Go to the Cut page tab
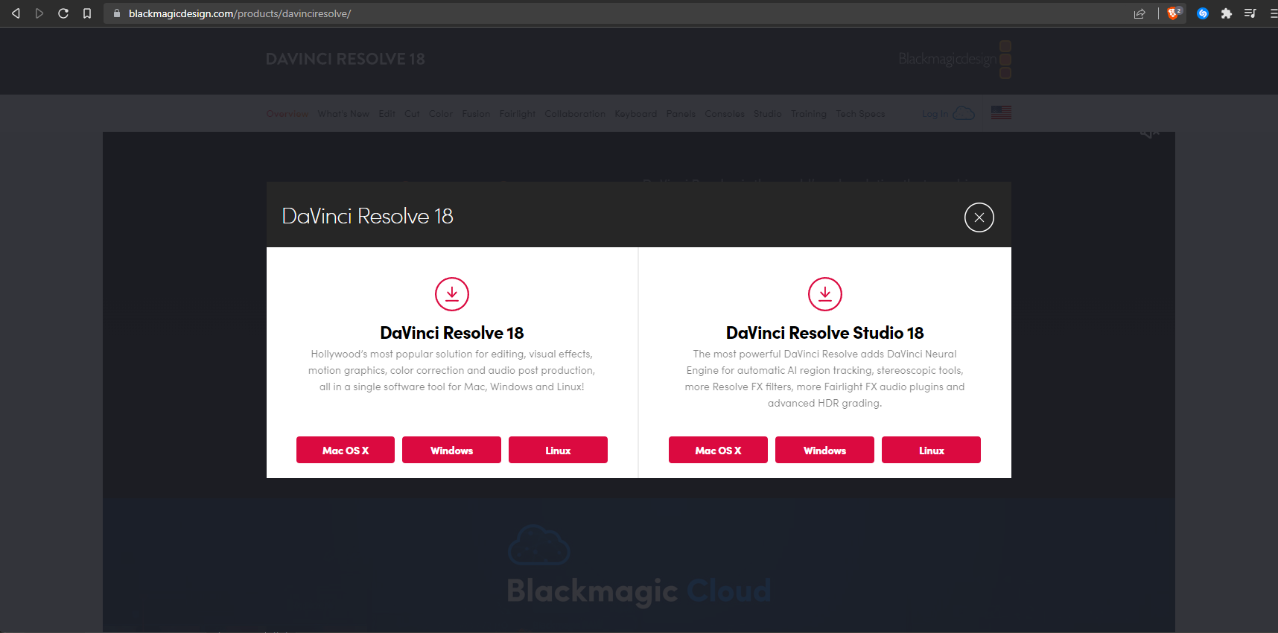 pyautogui.click(x=412, y=114)
